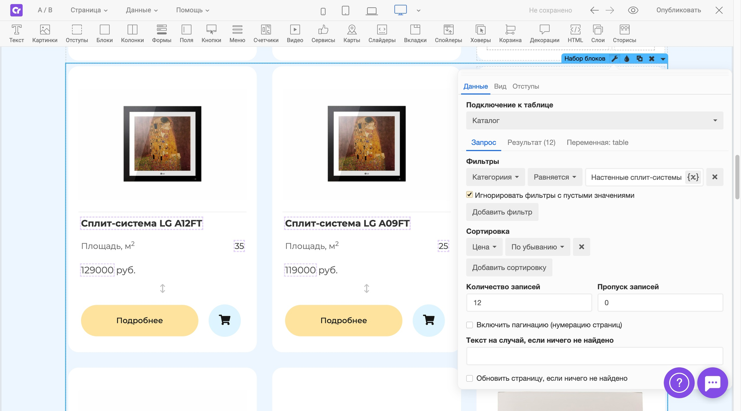Uncheck Игнорировать фильтры с пустыми значениями

tap(469, 195)
